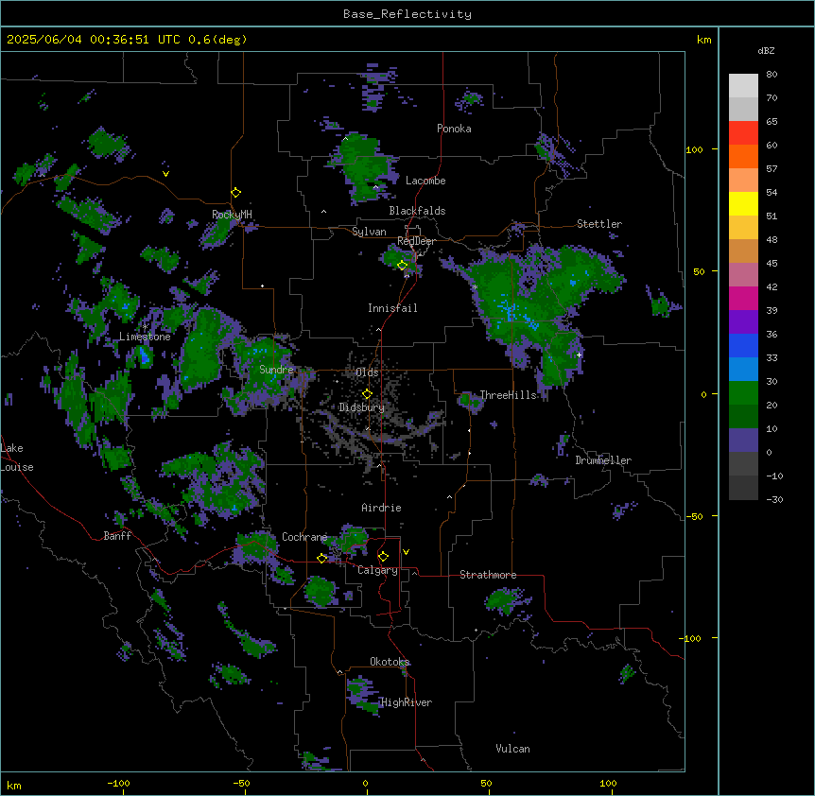Pick the pink 42-45 dBZ legend swatch
This screenshot has height=796, width=815.
pyautogui.click(x=743, y=275)
